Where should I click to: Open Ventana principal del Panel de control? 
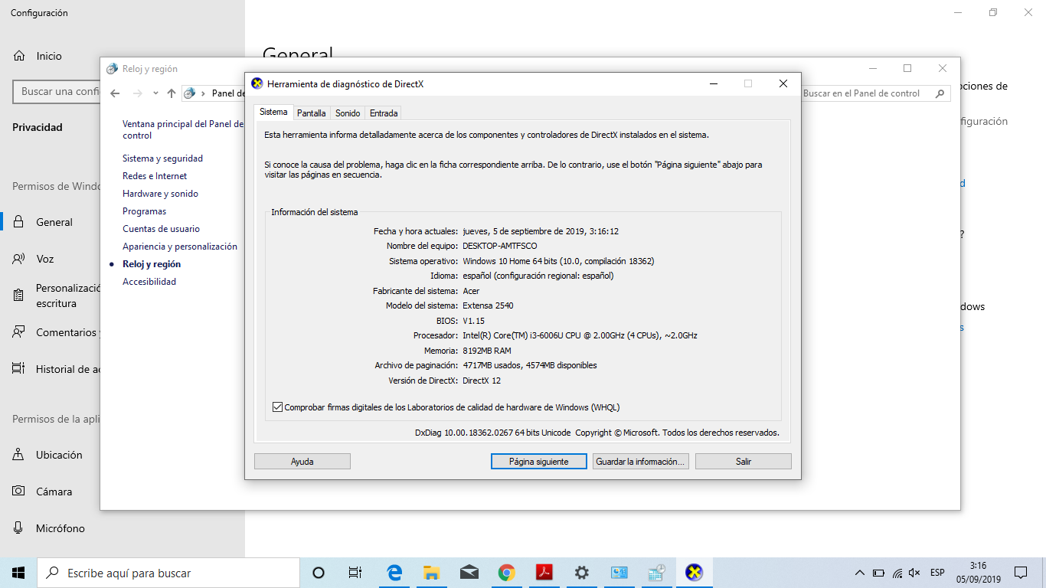(183, 129)
